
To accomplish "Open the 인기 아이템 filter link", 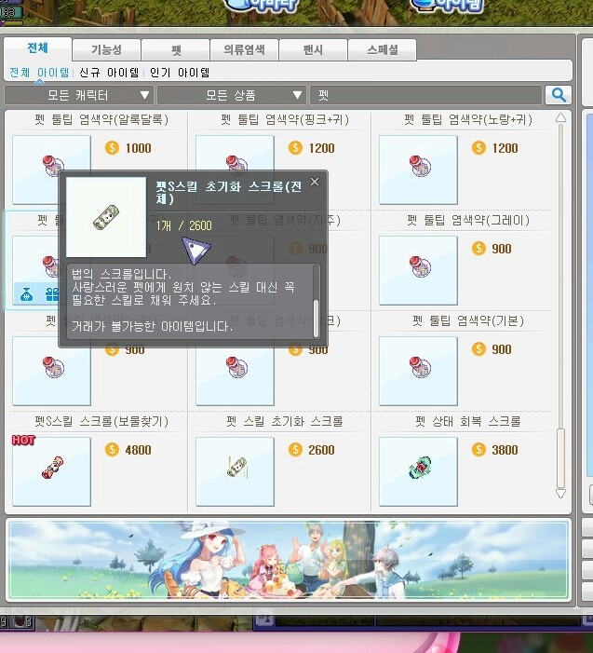I will tap(180, 73).
